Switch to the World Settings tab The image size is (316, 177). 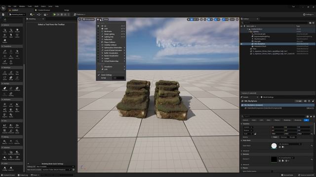pyautogui.click(x=267, y=97)
